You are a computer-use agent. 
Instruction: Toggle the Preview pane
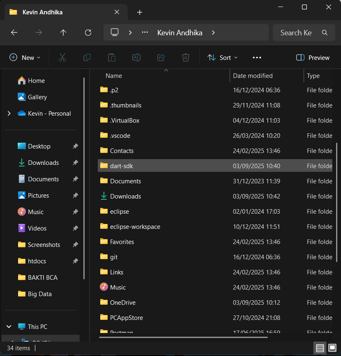tap(312, 57)
